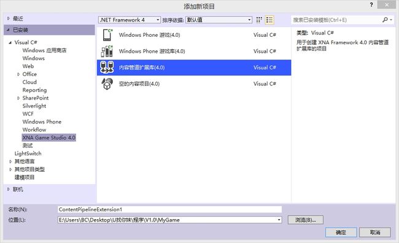
Task: Select the Workflow tree item
Action: coord(34,129)
